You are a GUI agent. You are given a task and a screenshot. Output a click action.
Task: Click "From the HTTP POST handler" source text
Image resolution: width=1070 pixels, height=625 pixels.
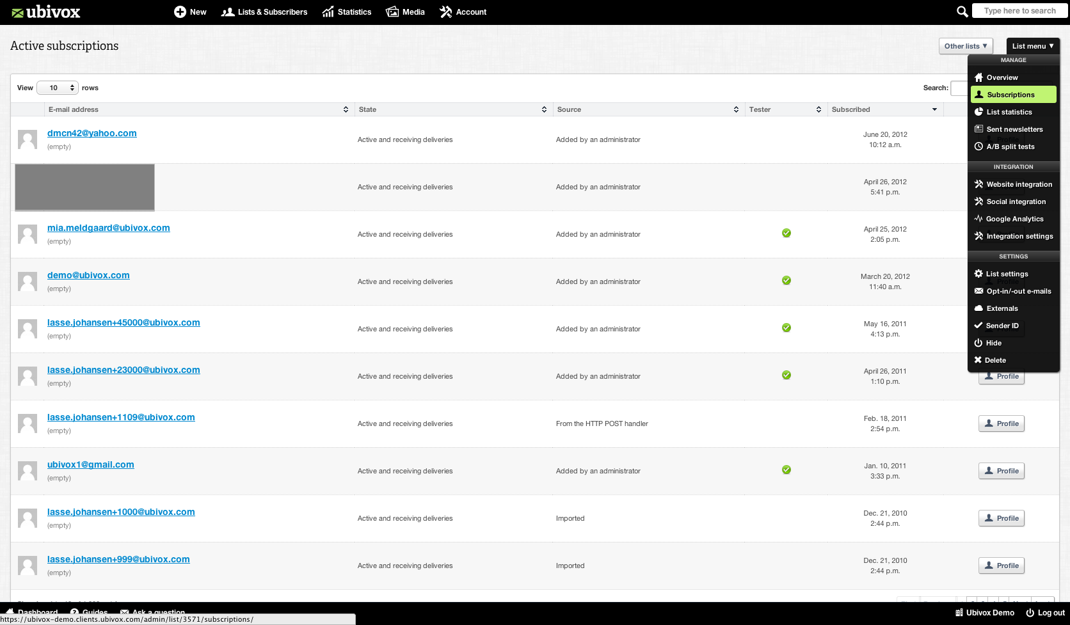[602, 423]
